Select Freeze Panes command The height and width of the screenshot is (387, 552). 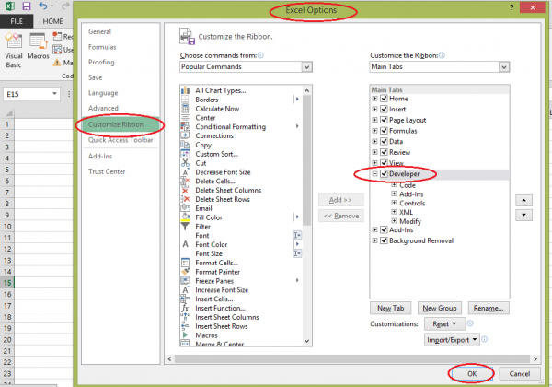[x=214, y=281]
